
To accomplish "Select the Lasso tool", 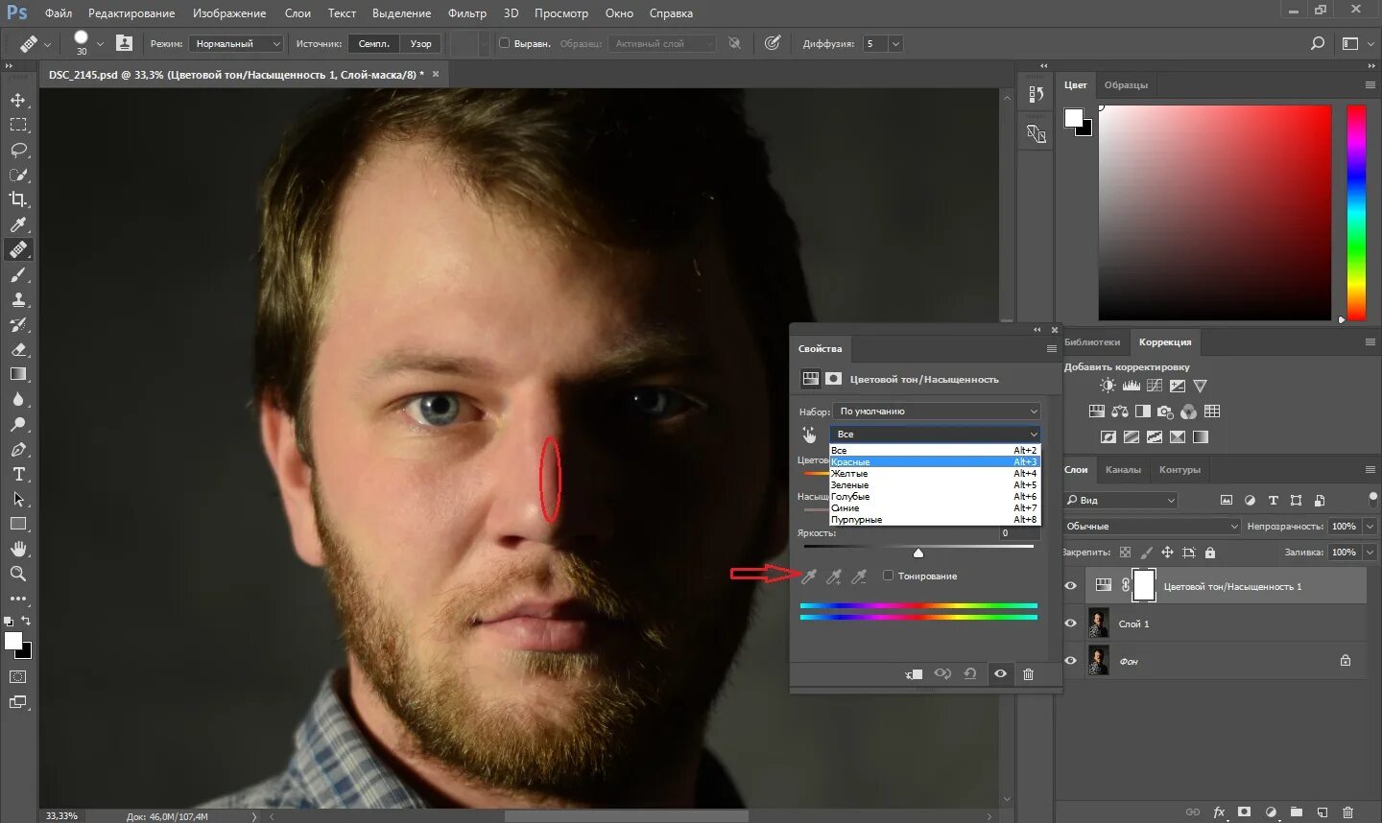I will point(18,150).
